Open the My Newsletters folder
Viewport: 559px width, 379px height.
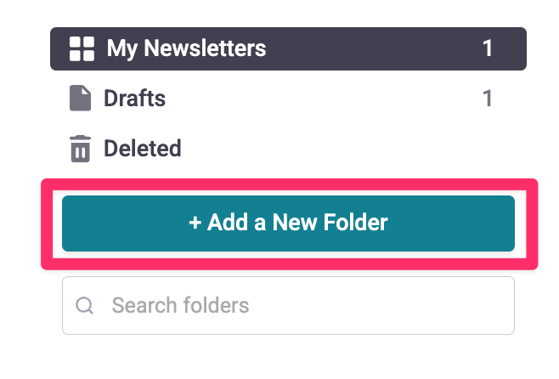coord(186,48)
